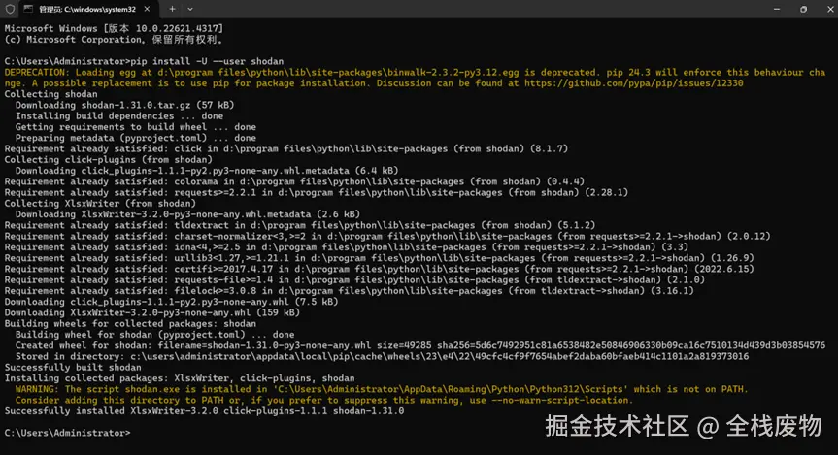The width and height of the screenshot is (838, 455).
Task: Click the terminal icon on the system32 tab
Action: pyautogui.click(x=28, y=9)
